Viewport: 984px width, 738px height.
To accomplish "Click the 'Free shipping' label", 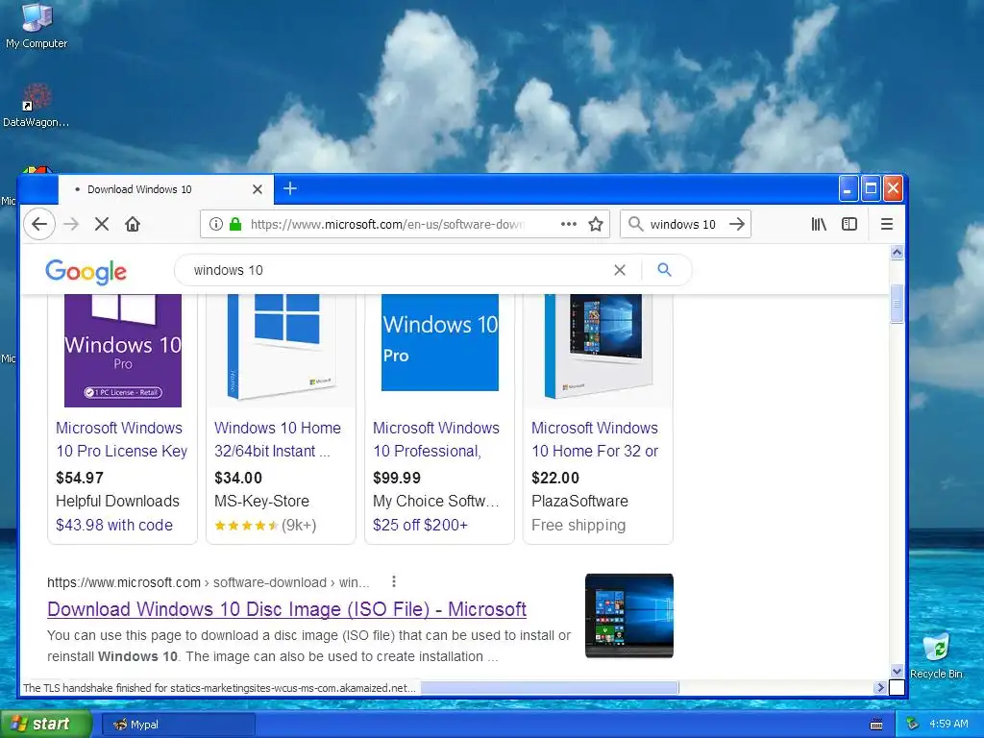I will click(578, 525).
